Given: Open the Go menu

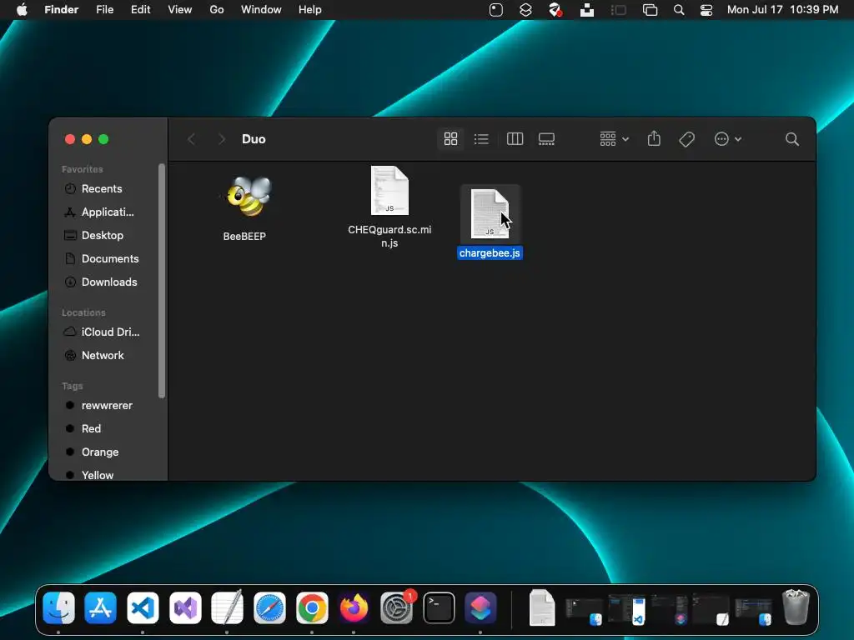Looking at the screenshot, I should point(217,10).
